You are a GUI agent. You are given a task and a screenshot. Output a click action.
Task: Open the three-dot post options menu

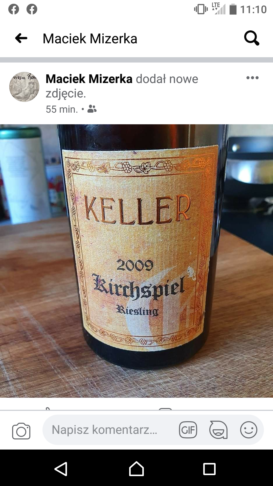[x=253, y=78]
